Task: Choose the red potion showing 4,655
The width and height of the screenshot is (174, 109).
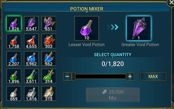Action: [31, 41]
